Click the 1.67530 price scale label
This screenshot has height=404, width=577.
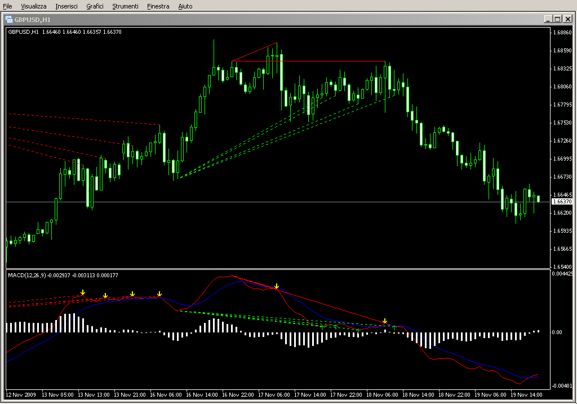click(563, 122)
